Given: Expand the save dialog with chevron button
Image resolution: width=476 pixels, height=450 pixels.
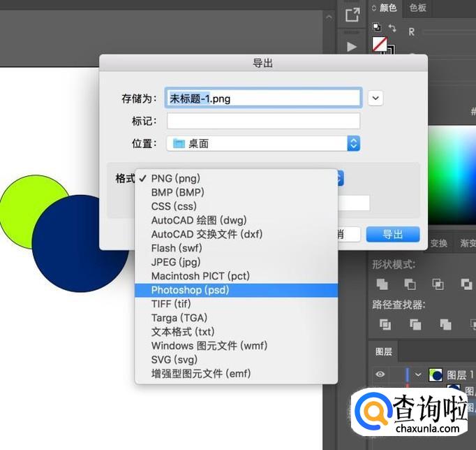Looking at the screenshot, I should (x=375, y=98).
